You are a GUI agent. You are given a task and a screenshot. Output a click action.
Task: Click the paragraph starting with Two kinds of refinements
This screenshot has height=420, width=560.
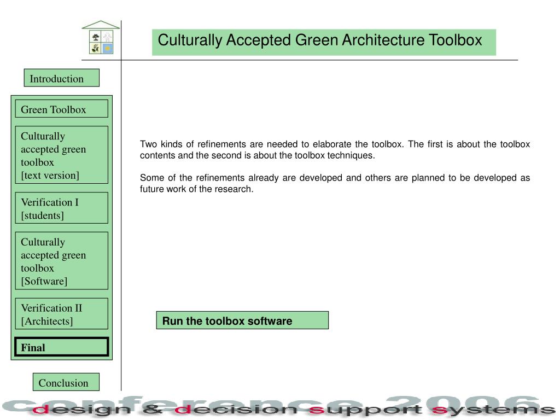[x=335, y=150]
